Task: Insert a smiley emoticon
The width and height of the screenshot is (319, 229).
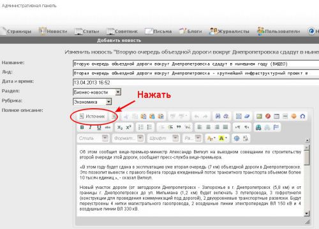Action: (294, 116)
